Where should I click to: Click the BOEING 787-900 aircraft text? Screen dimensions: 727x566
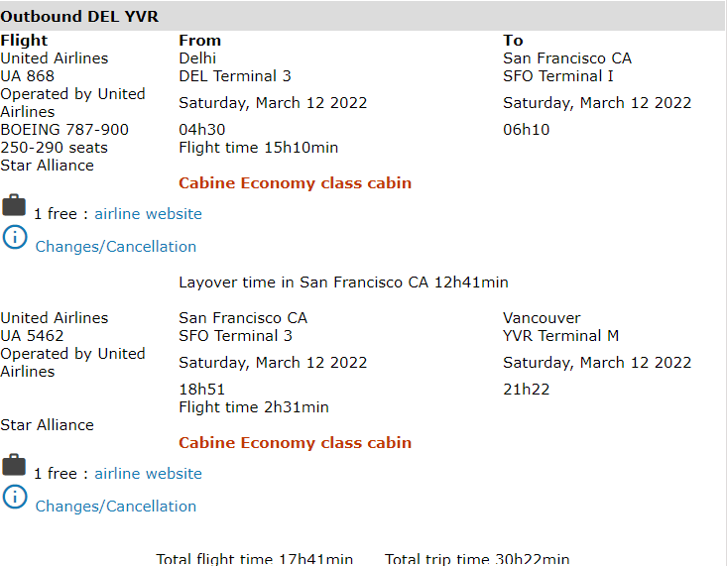coord(64,130)
